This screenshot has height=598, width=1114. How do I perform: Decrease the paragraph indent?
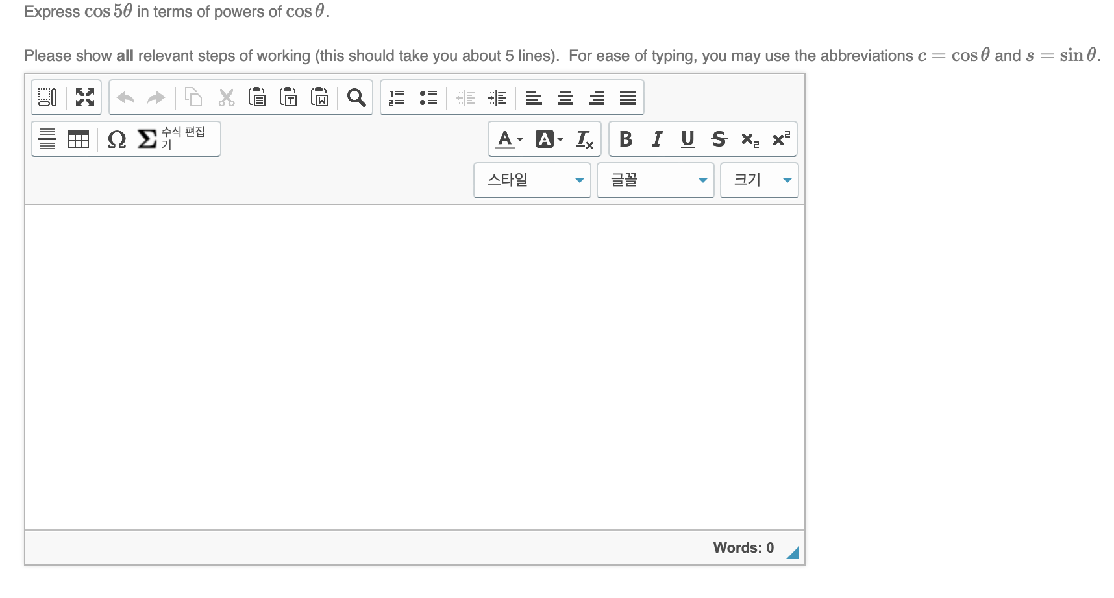[x=465, y=97]
